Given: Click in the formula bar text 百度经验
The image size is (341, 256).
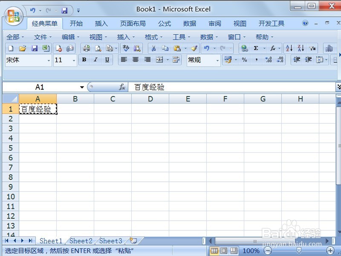Looking at the screenshot, I should [149, 87].
